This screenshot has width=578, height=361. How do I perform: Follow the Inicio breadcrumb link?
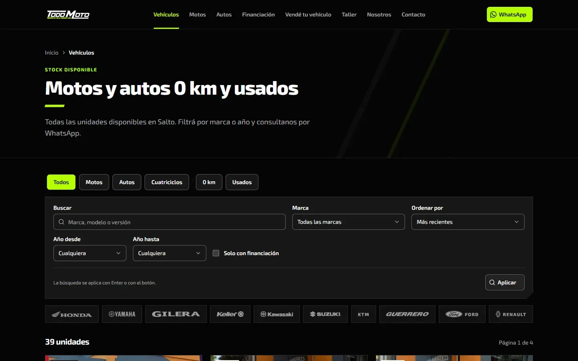point(52,53)
